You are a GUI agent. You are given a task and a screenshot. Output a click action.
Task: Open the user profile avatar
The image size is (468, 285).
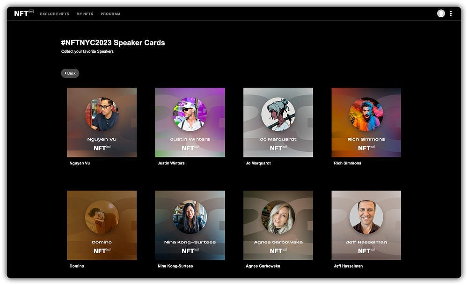pos(441,14)
